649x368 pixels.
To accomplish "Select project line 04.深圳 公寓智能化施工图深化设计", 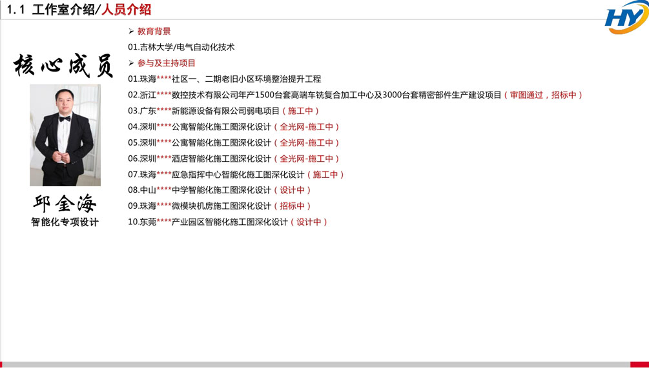I will pyautogui.click(x=233, y=127).
